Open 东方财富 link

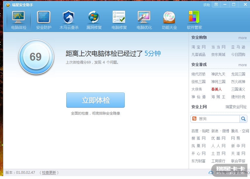pyautogui.click(x=199, y=161)
